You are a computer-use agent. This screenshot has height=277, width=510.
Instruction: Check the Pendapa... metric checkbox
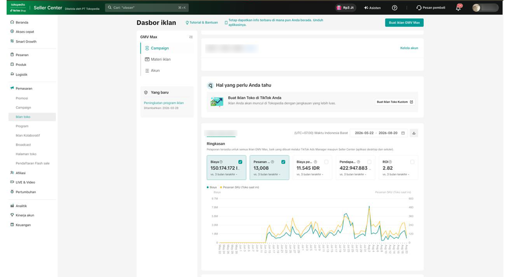tap(369, 162)
